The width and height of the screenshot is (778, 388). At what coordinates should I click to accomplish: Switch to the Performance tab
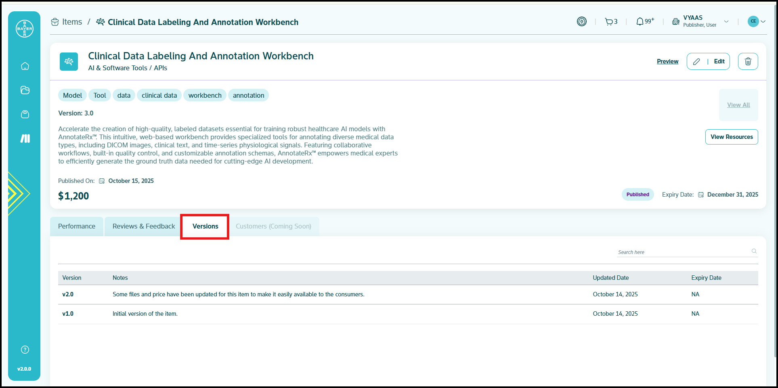coord(77,227)
